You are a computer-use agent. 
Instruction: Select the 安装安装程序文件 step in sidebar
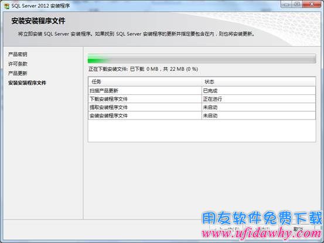coord(27,83)
